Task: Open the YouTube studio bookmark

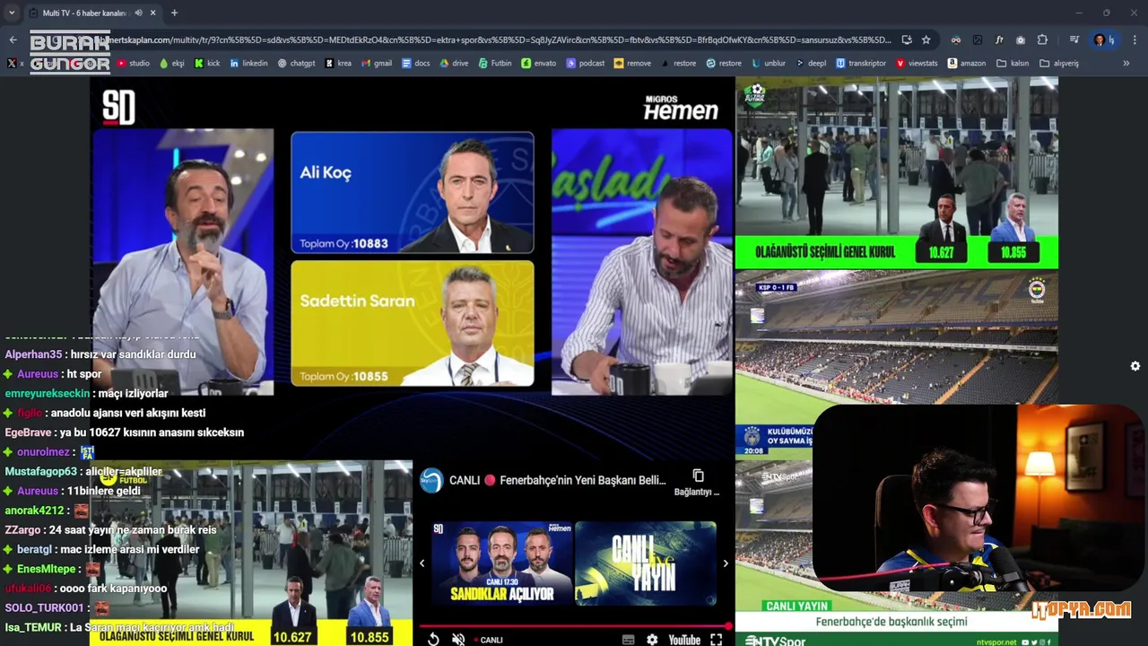Action: [133, 64]
